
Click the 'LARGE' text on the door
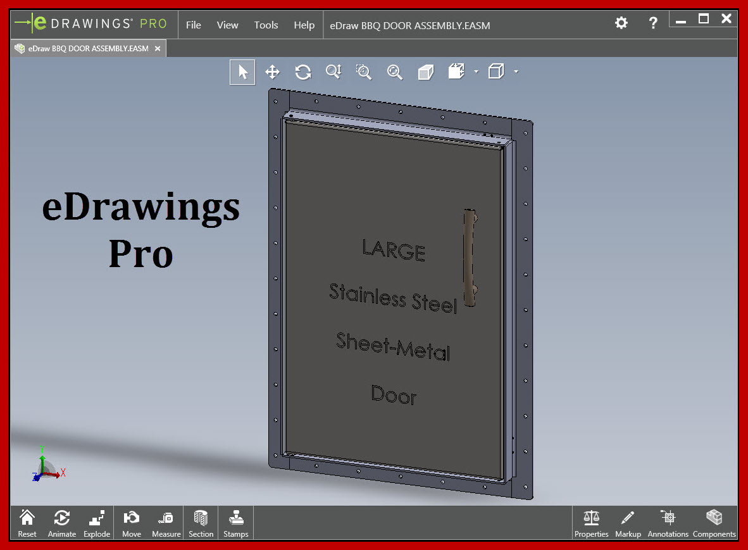[x=394, y=250]
